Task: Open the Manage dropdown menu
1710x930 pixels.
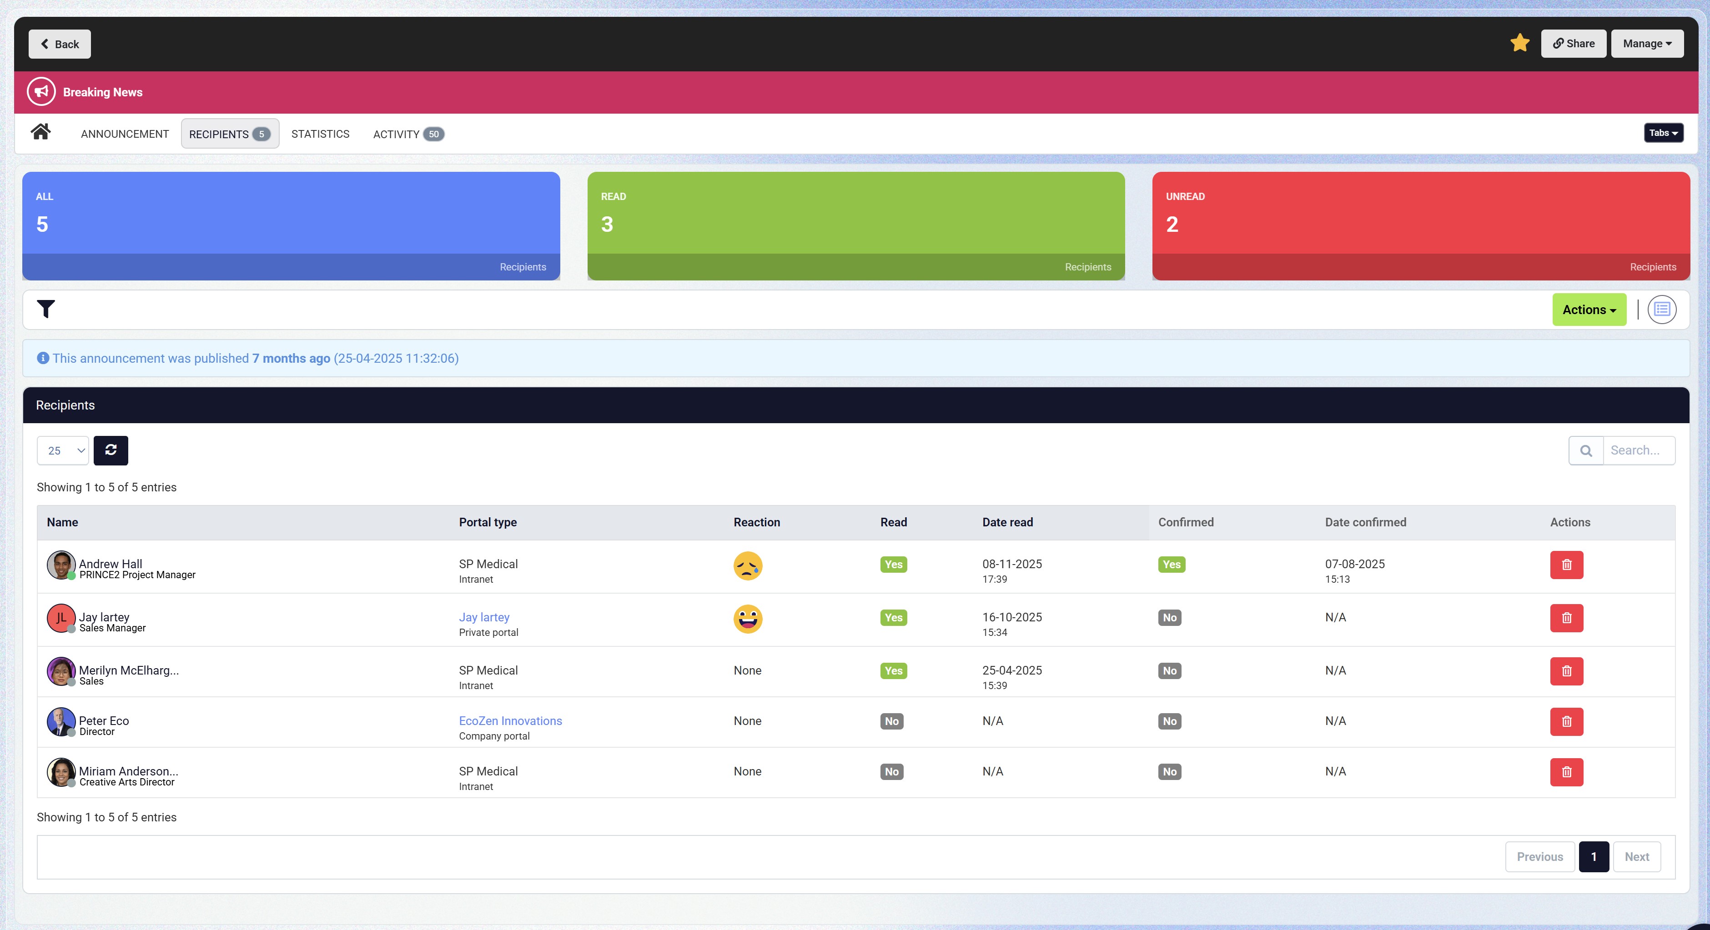Action: pyautogui.click(x=1646, y=44)
